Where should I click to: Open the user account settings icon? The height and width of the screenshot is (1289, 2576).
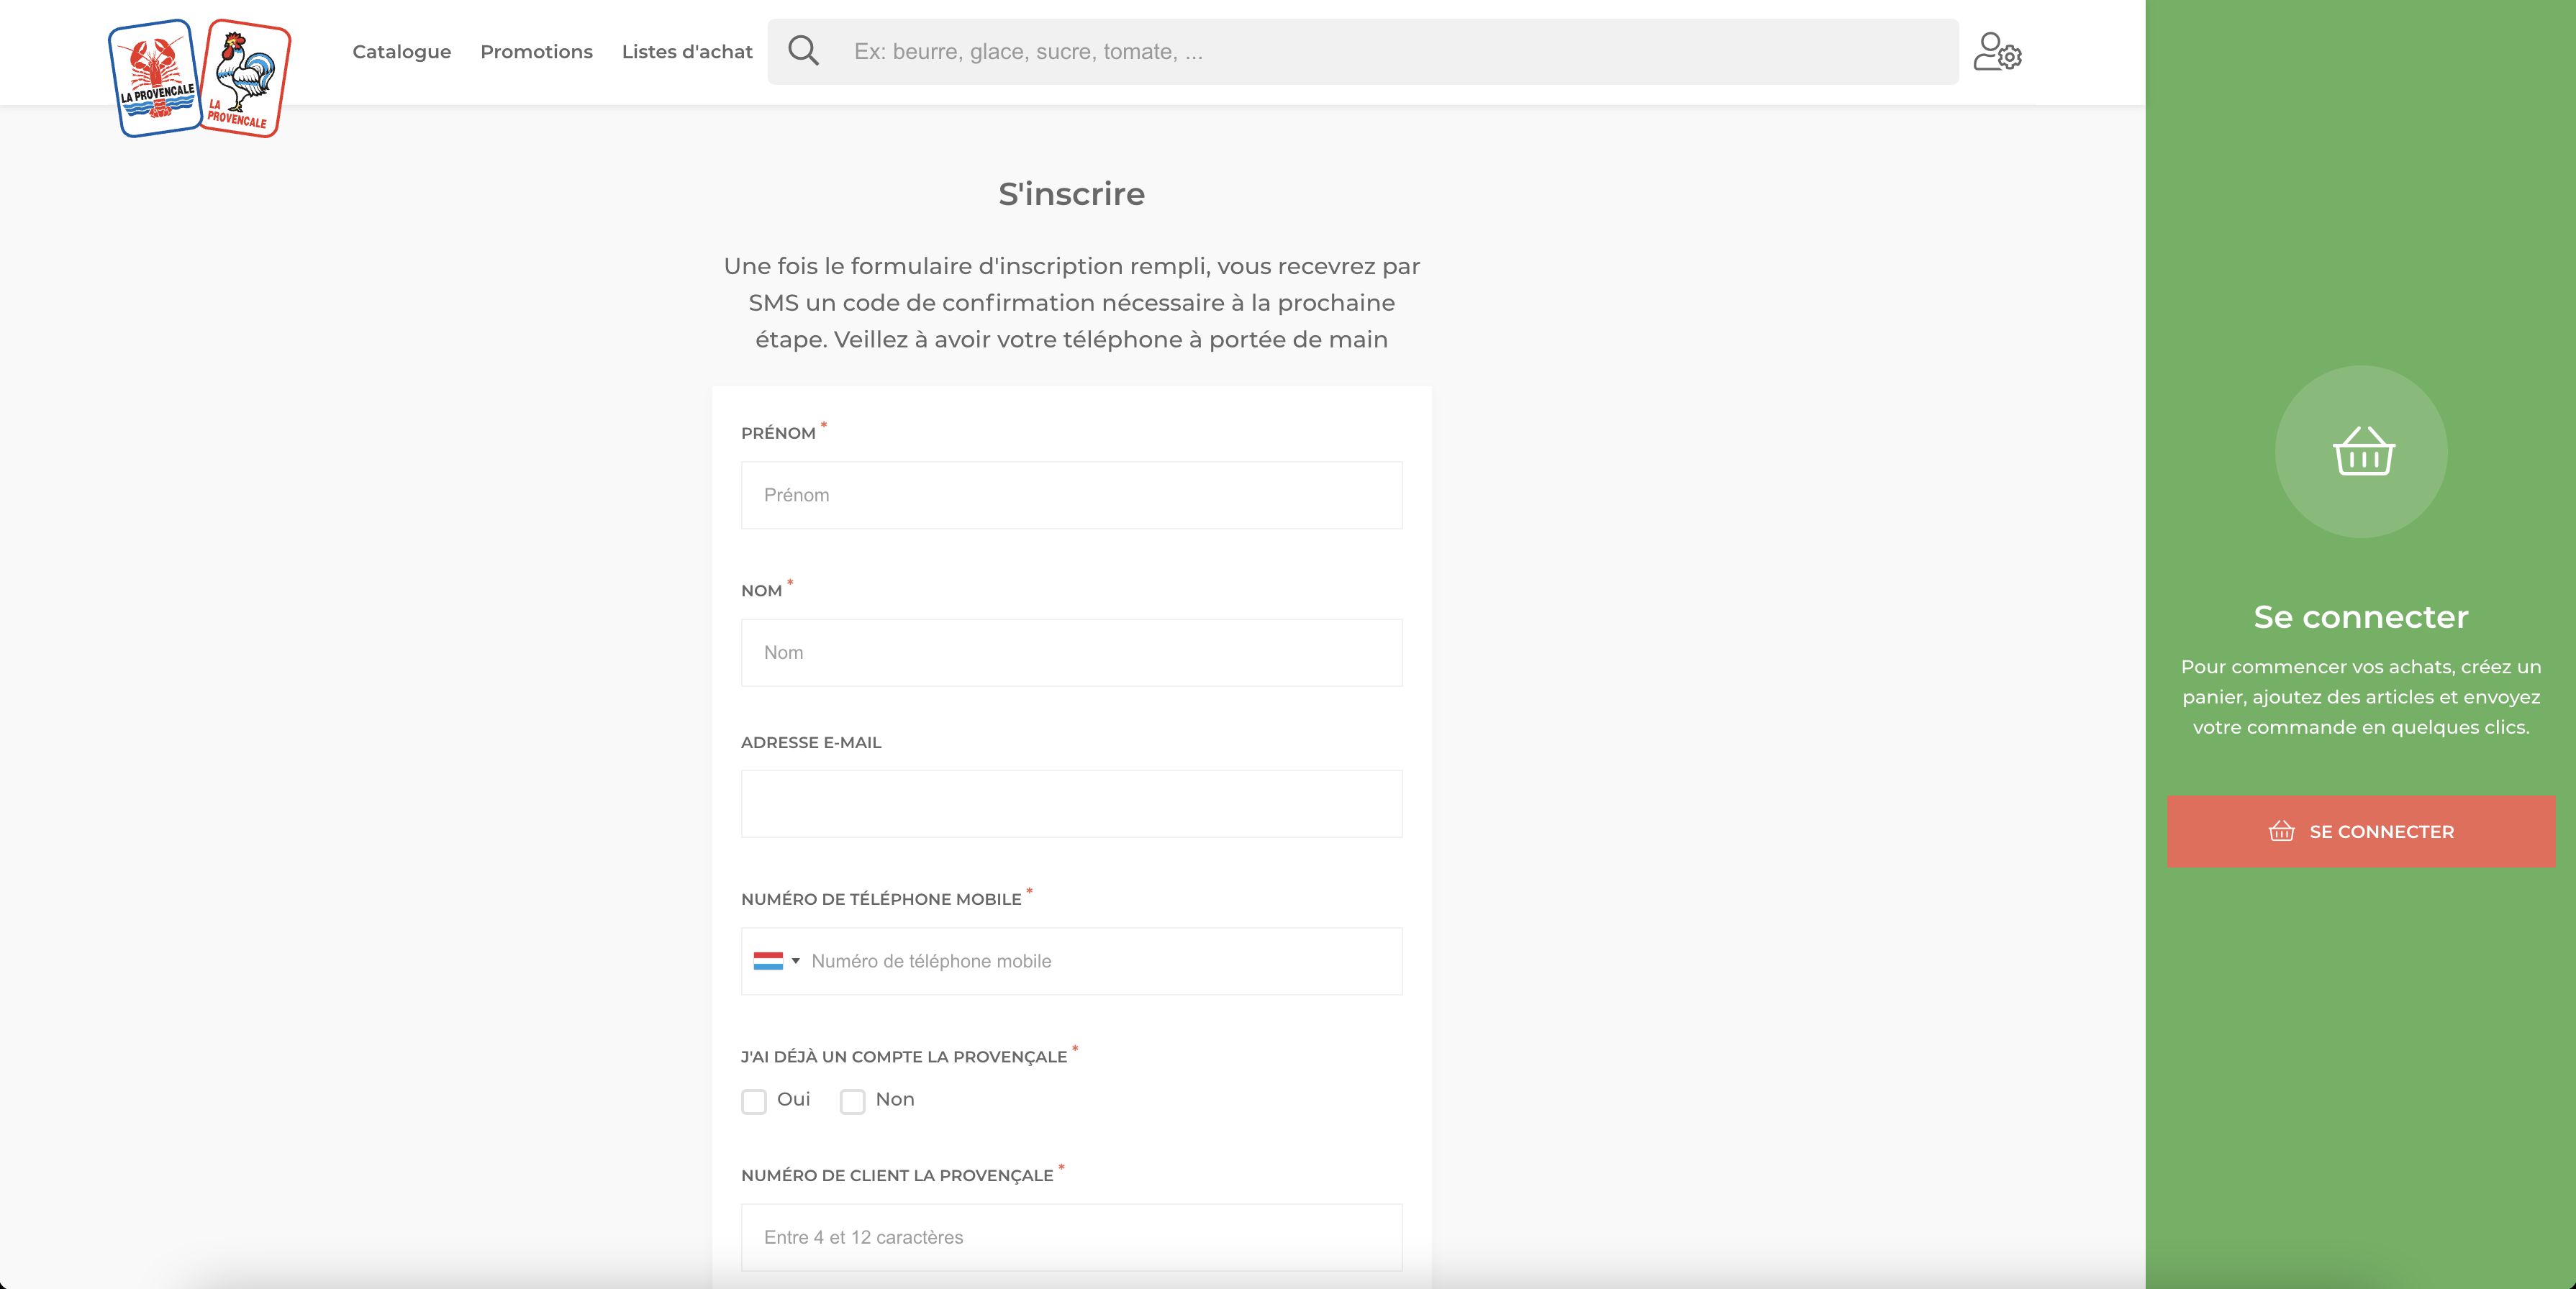point(1997,52)
